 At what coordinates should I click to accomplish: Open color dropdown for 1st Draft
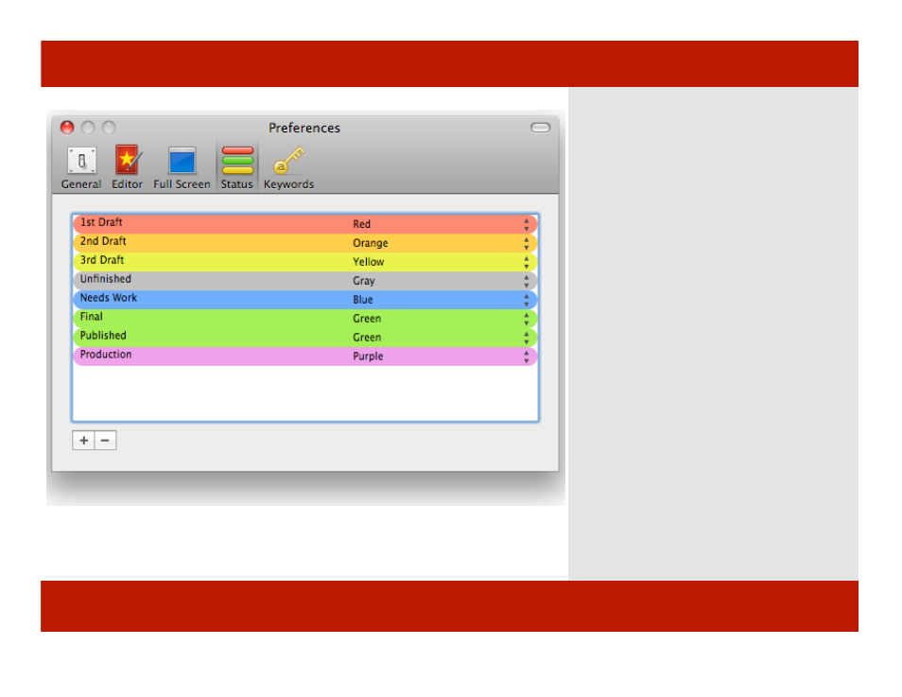coord(527,224)
